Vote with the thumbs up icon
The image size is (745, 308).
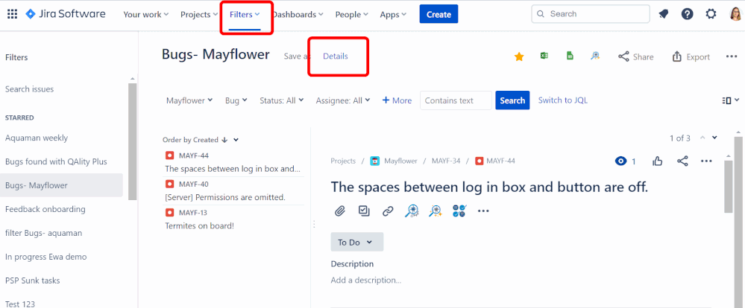(658, 161)
